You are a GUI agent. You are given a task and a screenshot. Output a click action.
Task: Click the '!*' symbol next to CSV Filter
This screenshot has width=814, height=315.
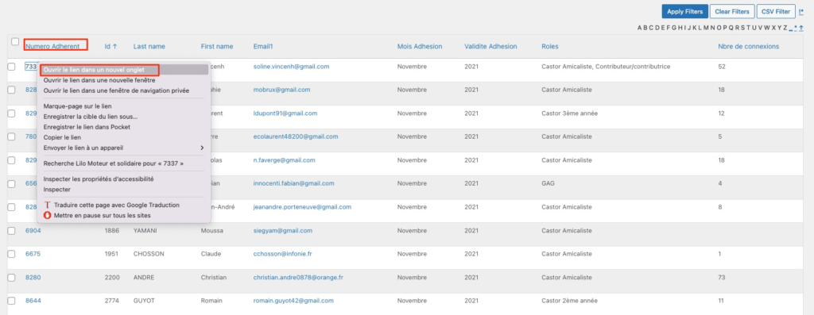click(801, 11)
